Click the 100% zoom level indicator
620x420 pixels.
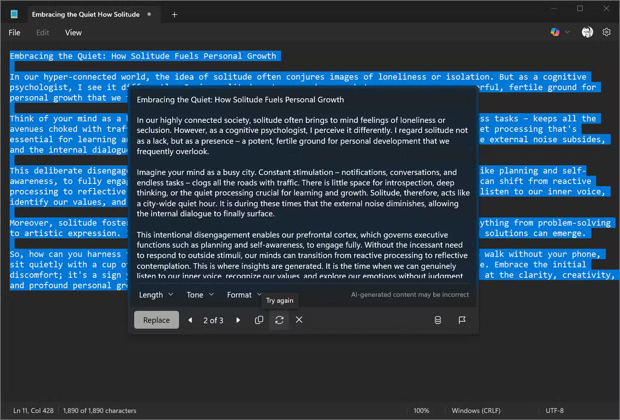[x=421, y=410]
